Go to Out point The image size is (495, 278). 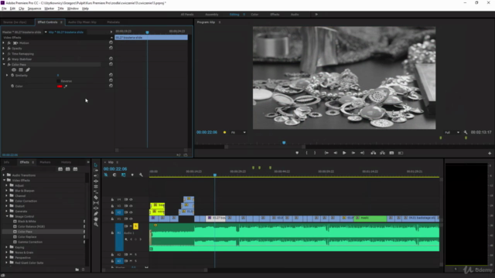[x=362, y=153]
